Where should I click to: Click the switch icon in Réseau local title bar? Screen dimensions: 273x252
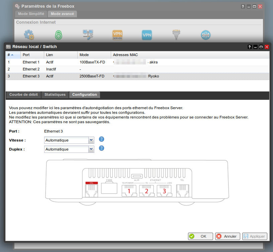[x=8, y=47]
